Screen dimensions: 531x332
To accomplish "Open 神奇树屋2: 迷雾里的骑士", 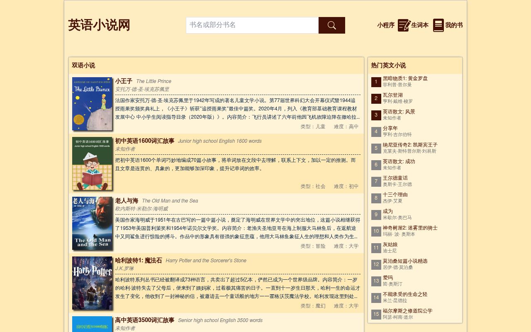I will [410, 228].
